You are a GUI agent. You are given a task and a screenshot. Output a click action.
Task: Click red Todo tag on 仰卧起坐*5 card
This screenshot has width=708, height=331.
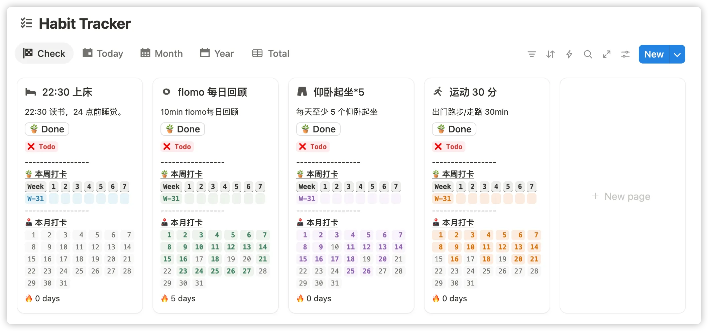tap(313, 147)
